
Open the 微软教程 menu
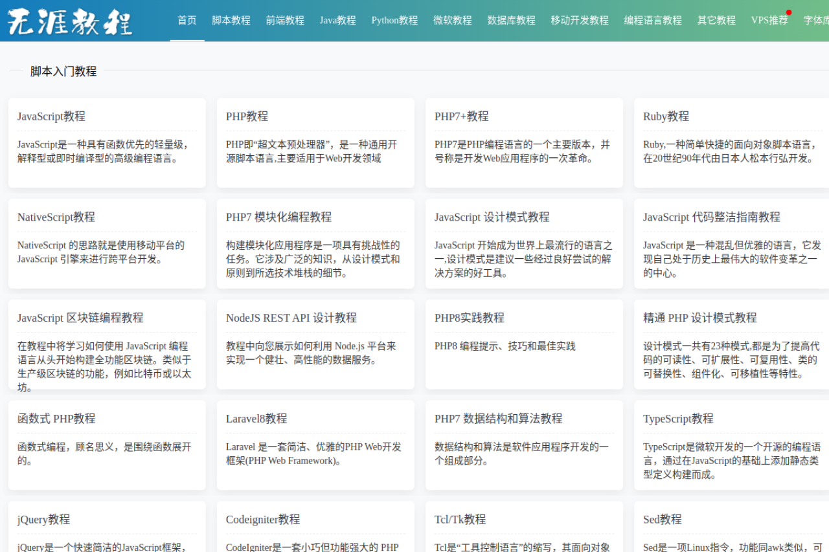[x=453, y=20]
